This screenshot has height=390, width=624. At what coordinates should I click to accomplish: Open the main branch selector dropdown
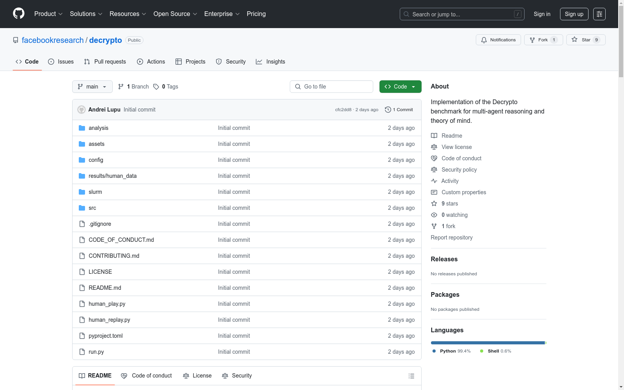pos(92,87)
